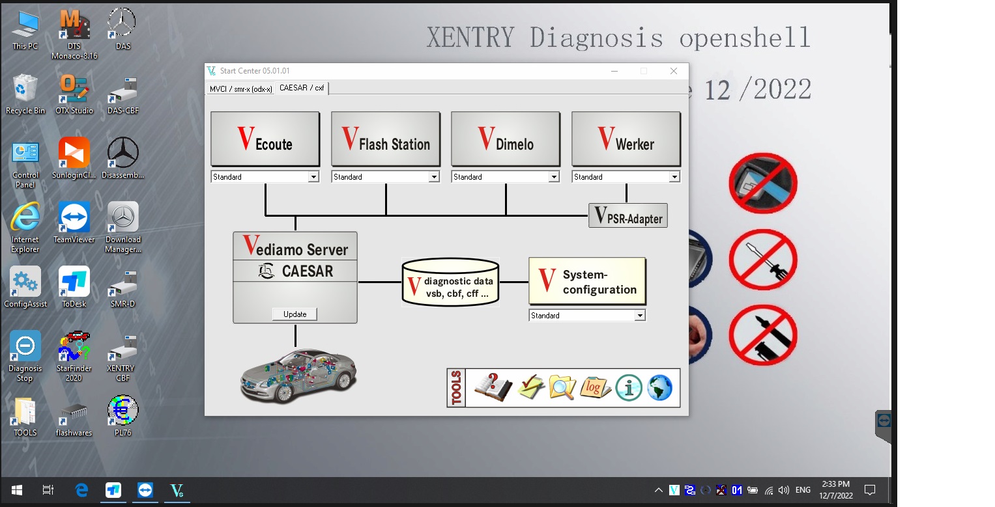Launch the Ecoute button
This screenshot has width=995, height=507.
click(x=265, y=139)
